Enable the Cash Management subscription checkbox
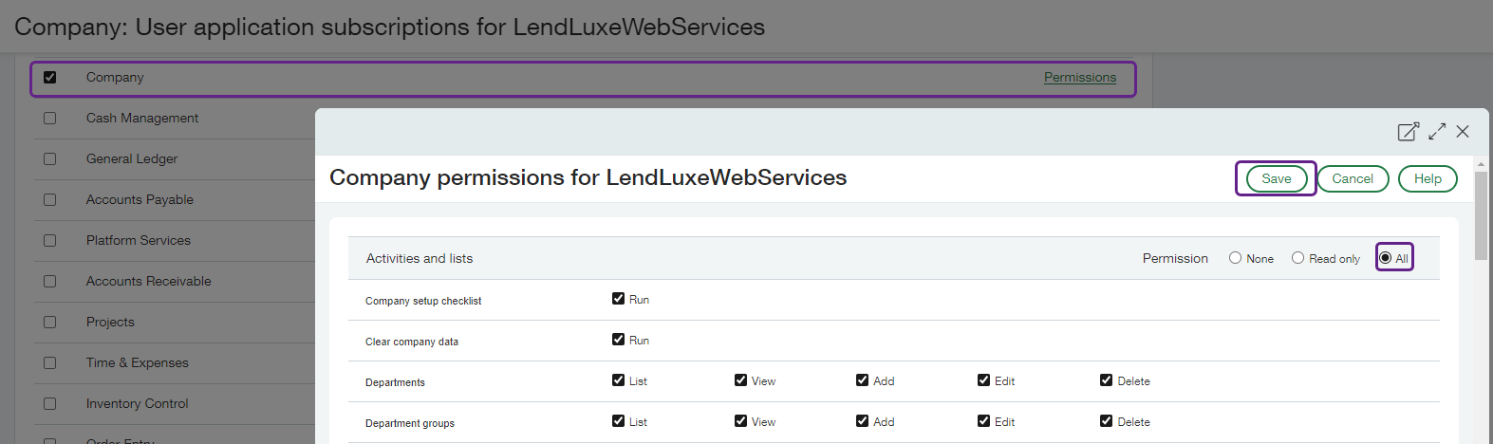1493x444 pixels. [50, 119]
